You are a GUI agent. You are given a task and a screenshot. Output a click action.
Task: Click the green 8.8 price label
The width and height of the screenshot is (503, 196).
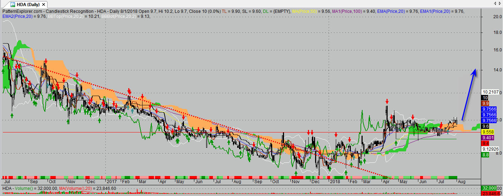pos(485,155)
